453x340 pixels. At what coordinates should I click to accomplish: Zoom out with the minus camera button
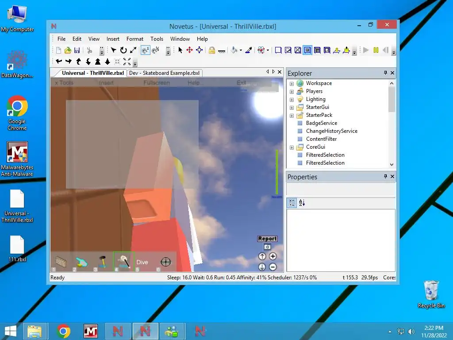point(273,267)
